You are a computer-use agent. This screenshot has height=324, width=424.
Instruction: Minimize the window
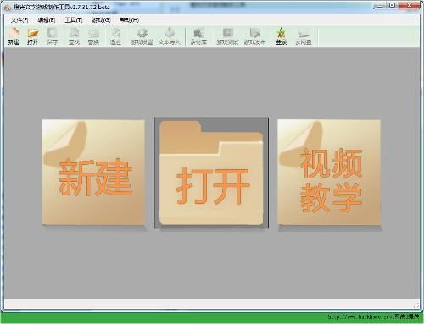click(x=380, y=6)
